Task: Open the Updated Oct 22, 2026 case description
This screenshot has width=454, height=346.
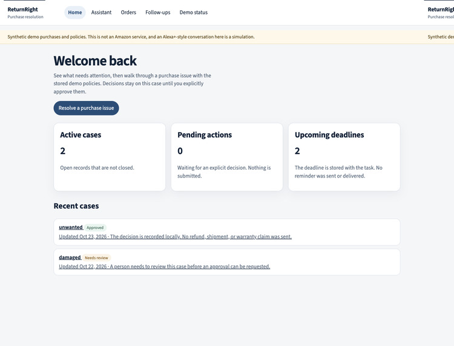Action: 165,266
